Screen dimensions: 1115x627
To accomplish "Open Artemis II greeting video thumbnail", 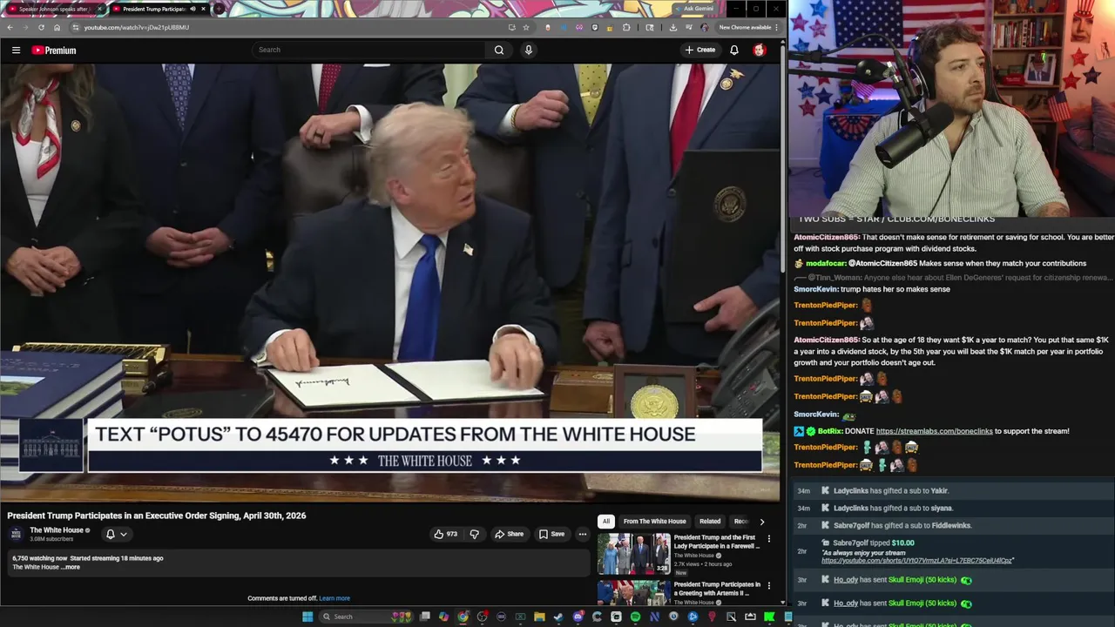I will tap(633, 593).
